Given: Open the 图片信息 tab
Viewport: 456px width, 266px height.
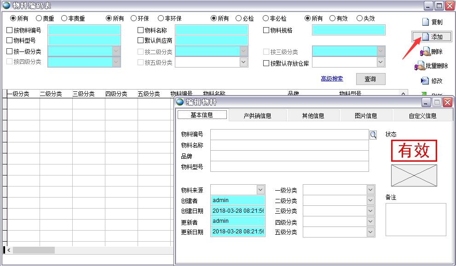Looking at the screenshot, I should (366, 116).
